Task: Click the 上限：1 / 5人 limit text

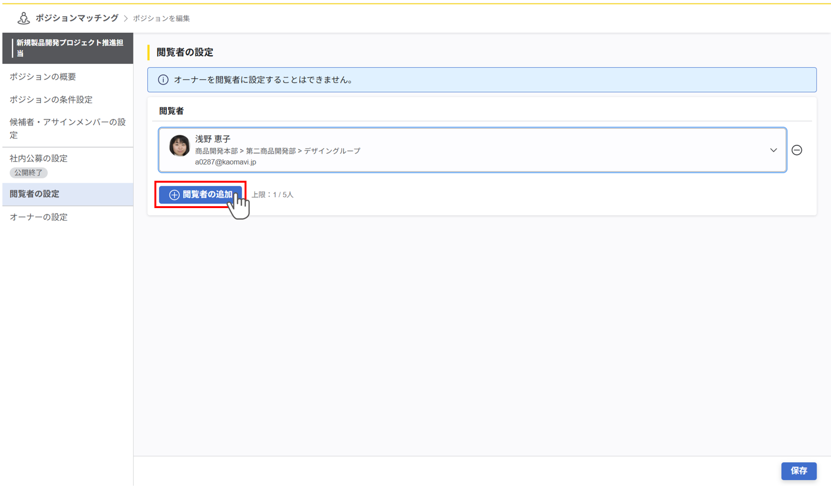Action: (x=272, y=195)
